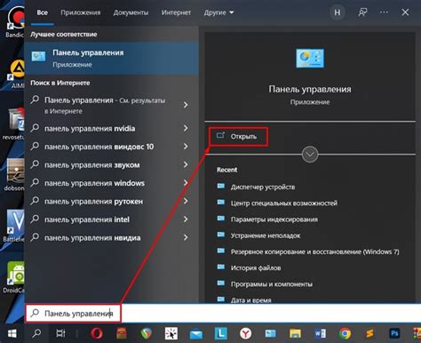Expand arrow for панель управления рутокен
Viewport: 421px width, 343px height.
coord(186,201)
